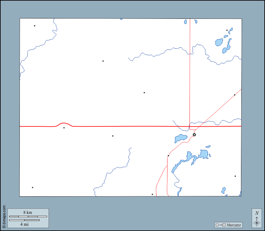
Task: Select the small lake near the bottom-right corner
Action: 223,190
